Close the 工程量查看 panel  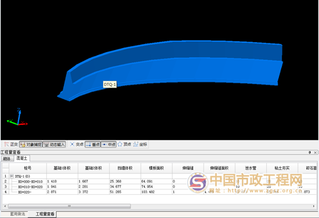[x=315, y=152]
